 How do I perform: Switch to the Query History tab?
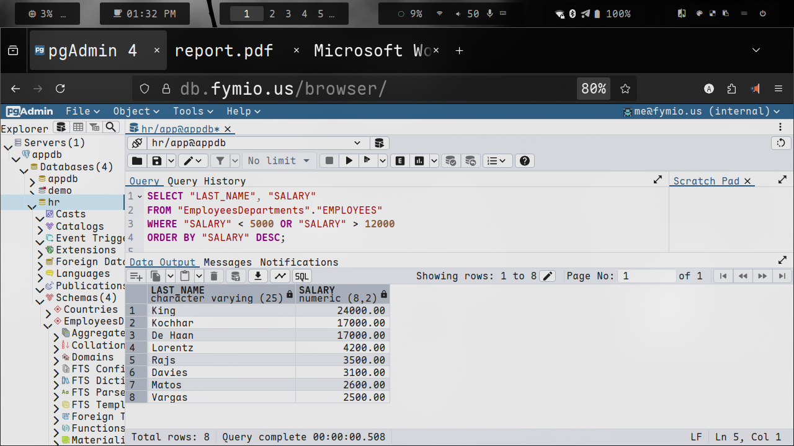pyautogui.click(x=207, y=181)
